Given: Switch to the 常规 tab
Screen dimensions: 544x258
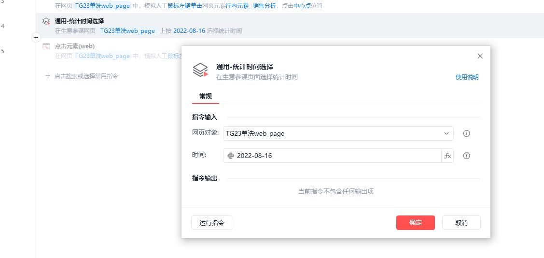Looking at the screenshot, I should [x=206, y=96].
